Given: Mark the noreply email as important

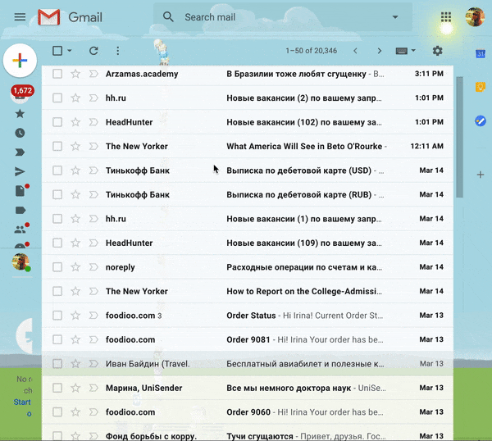Looking at the screenshot, I should (93, 267).
